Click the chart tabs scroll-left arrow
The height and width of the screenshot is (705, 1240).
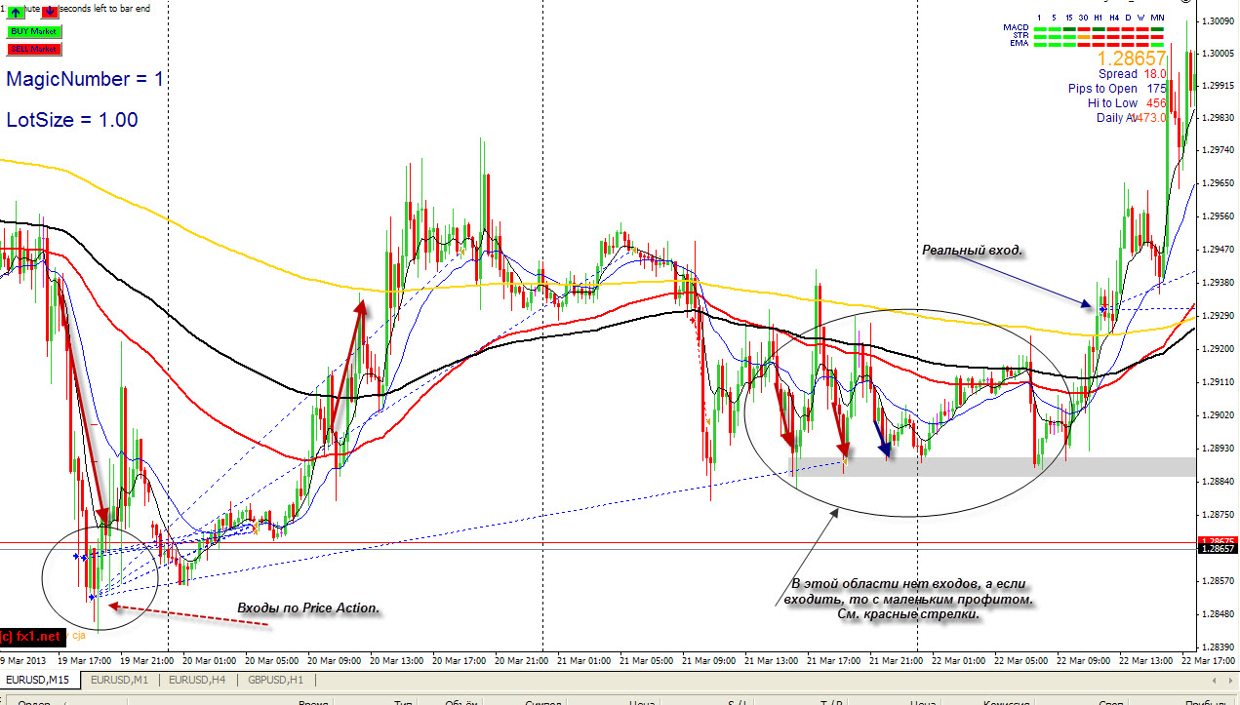[x=1217, y=680]
